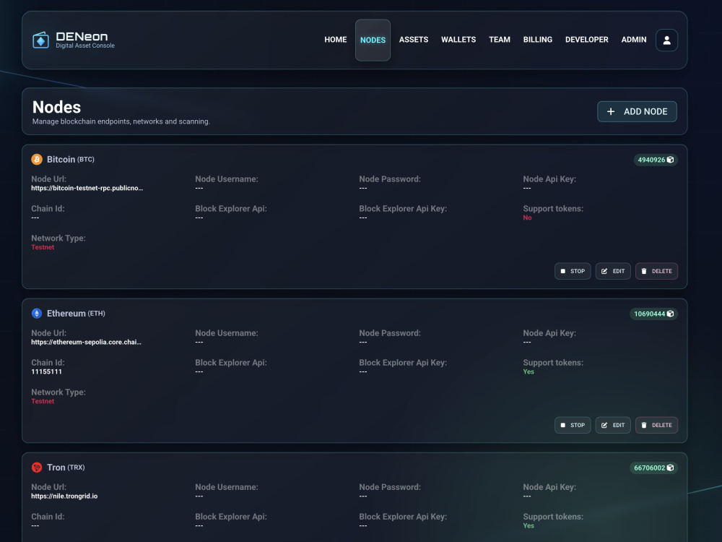This screenshot has width=722, height=542.
Task: Edit the Ethereum node
Action: pyautogui.click(x=613, y=426)
